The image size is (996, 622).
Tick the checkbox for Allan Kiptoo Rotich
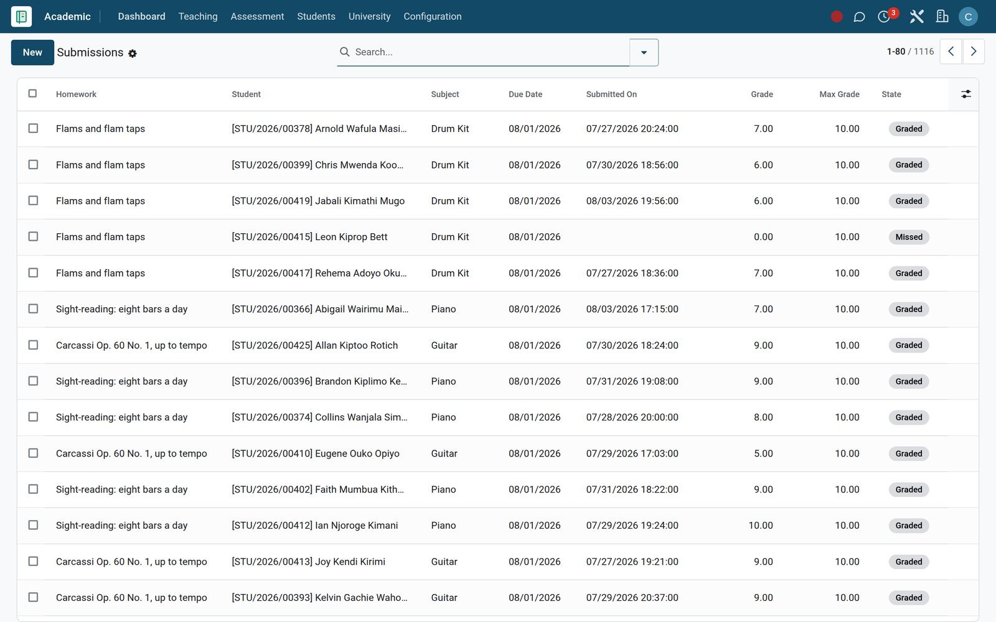pyautogui.click(x=33, y=345)
